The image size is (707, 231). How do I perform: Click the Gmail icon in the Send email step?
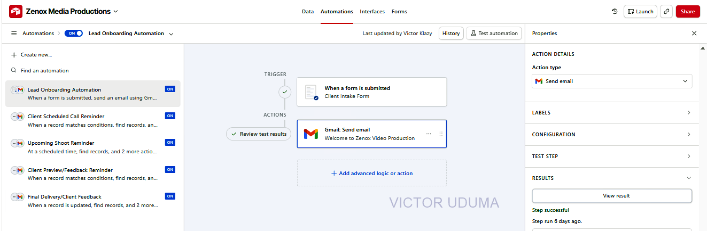pos(310,134)
